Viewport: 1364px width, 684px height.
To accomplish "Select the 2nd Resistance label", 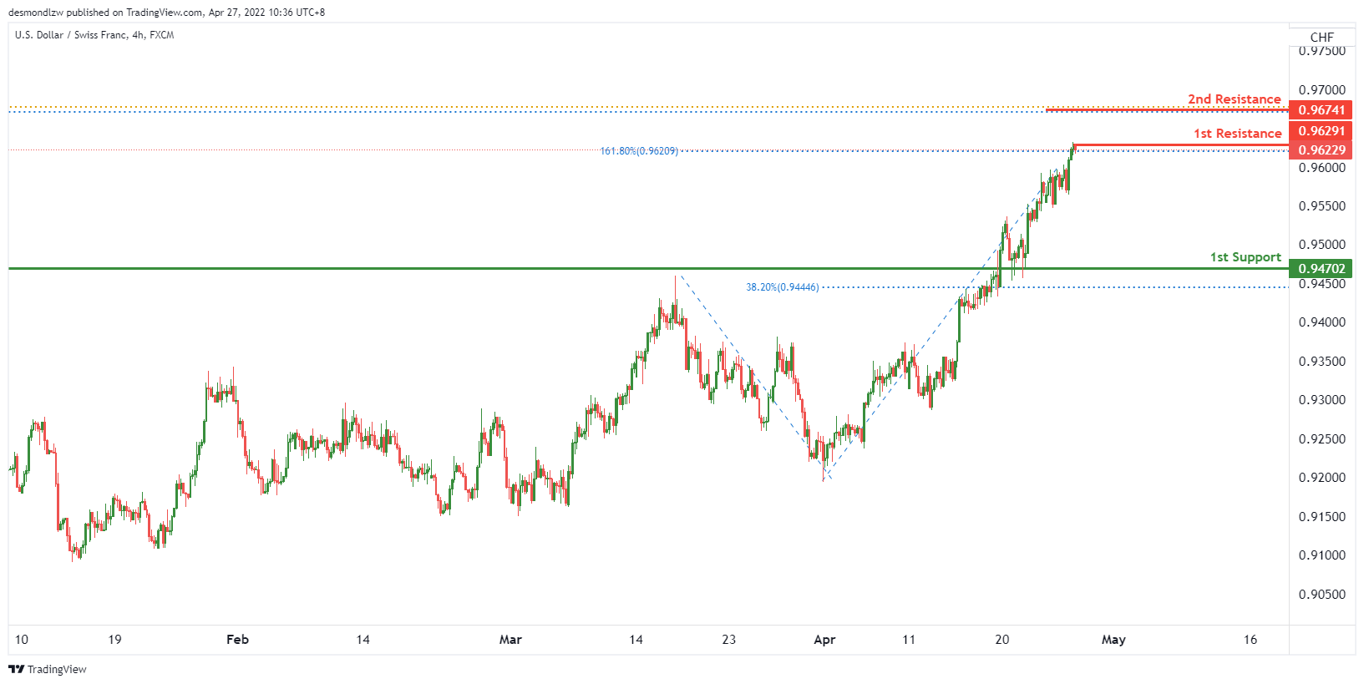I will coord(1234,99).
